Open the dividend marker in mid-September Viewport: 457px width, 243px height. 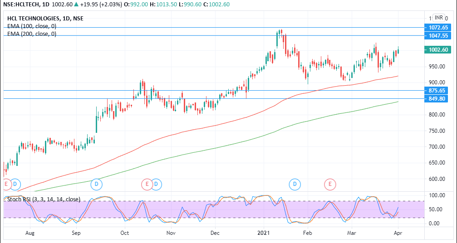tap(96, 184)
